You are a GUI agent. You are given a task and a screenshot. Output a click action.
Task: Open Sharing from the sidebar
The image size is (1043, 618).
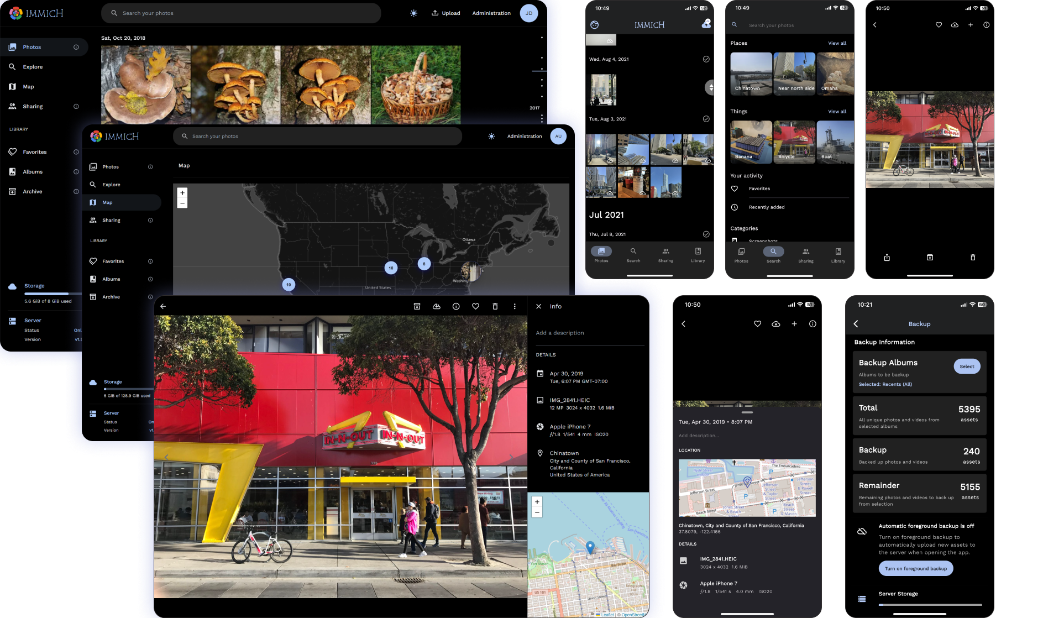[x=32, y=106]
